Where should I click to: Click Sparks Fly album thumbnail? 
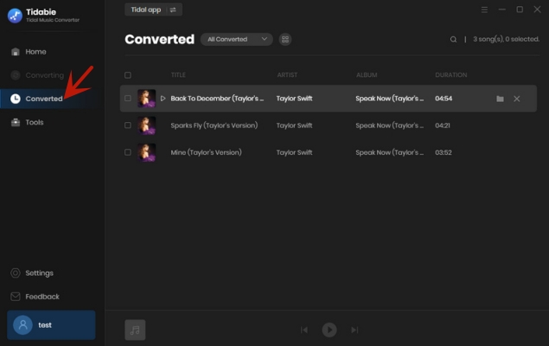pos(146,125)
